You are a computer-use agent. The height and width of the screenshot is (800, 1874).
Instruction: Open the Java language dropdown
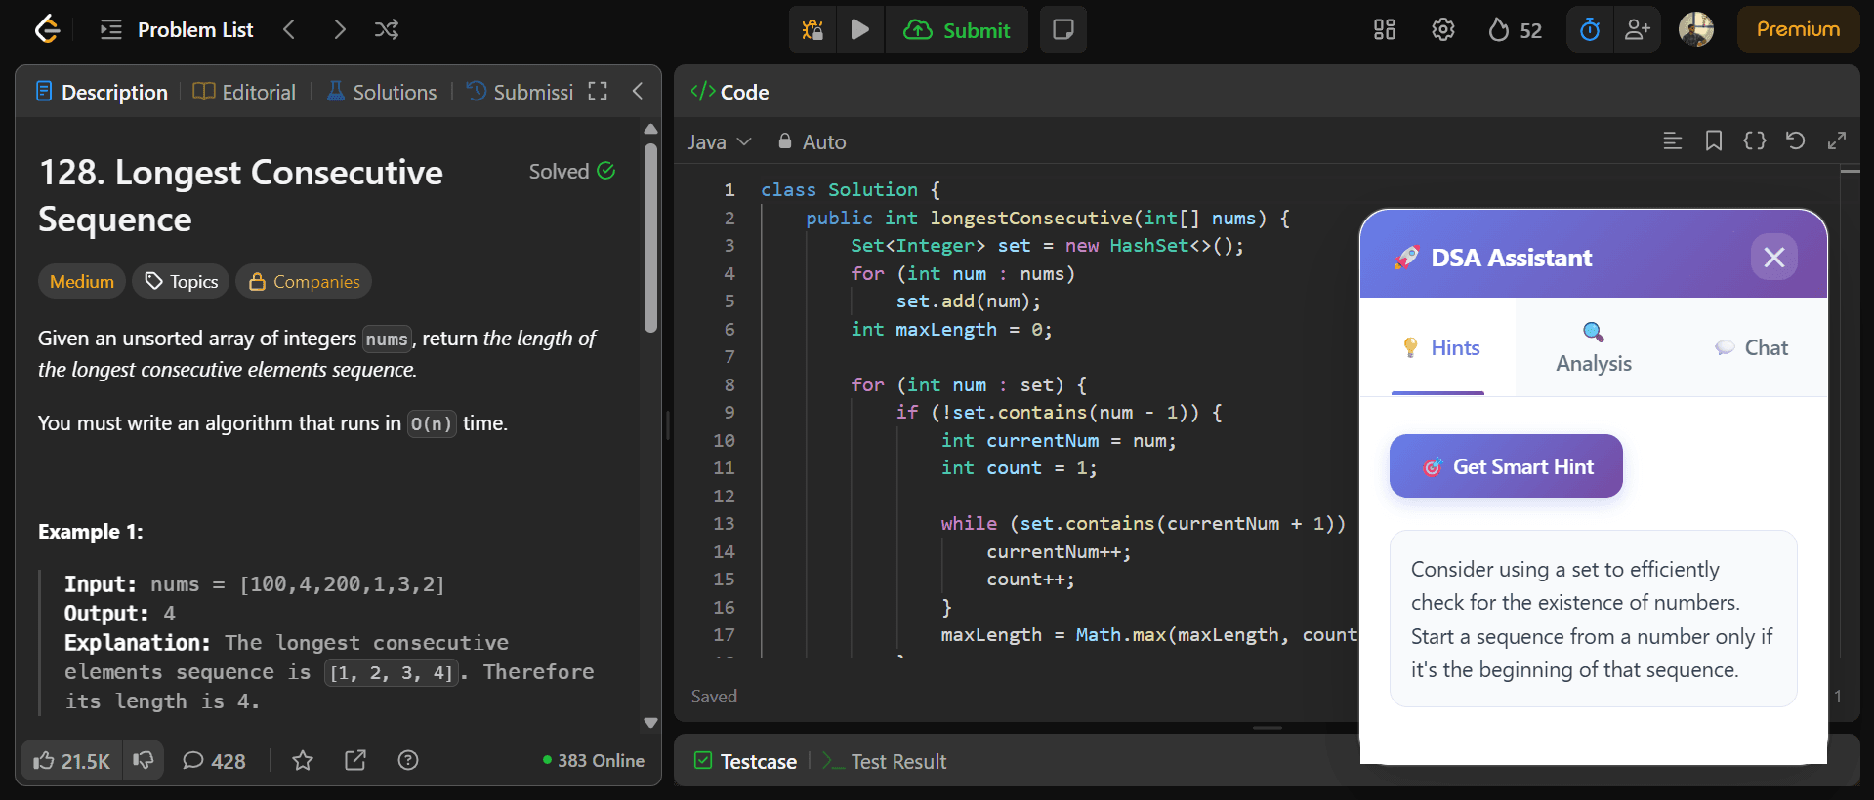(719, 141)
